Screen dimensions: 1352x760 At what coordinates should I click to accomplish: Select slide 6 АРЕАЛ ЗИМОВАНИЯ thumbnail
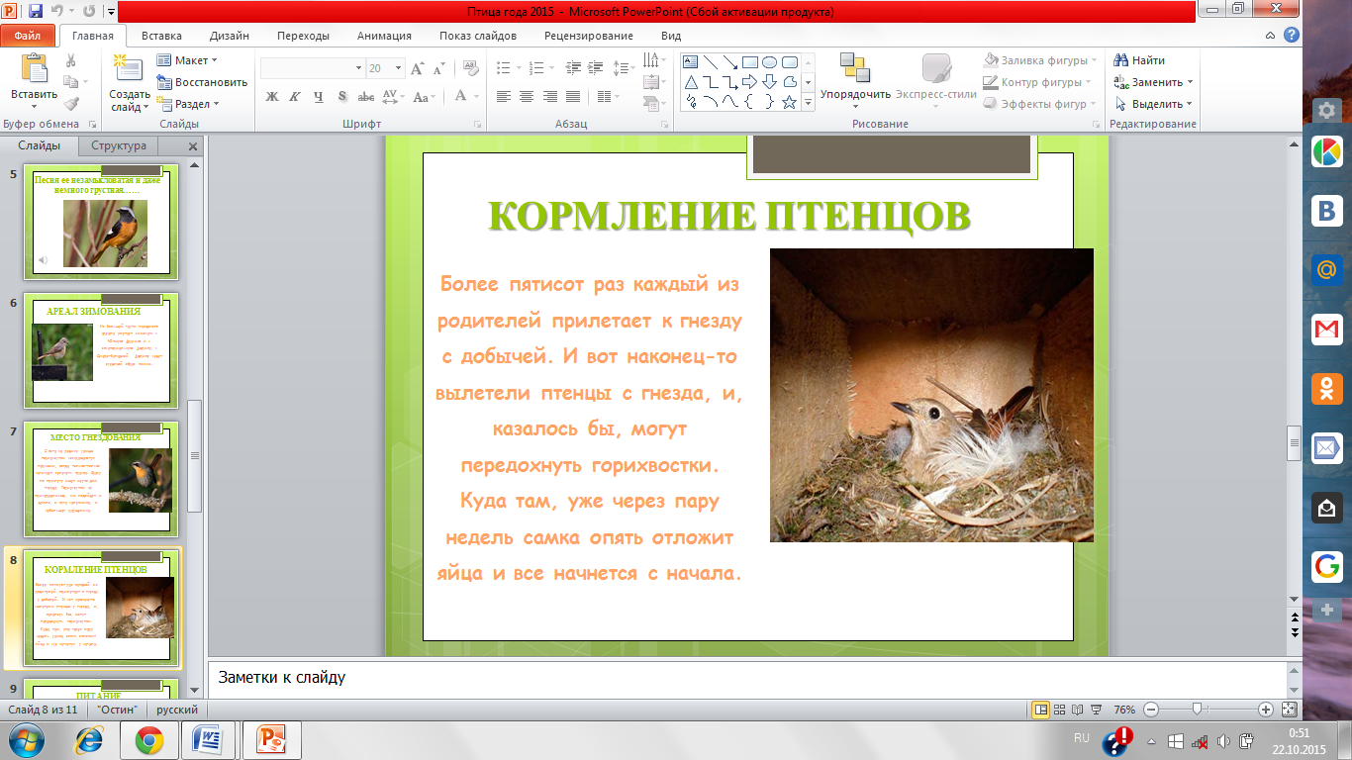point(102,348)
